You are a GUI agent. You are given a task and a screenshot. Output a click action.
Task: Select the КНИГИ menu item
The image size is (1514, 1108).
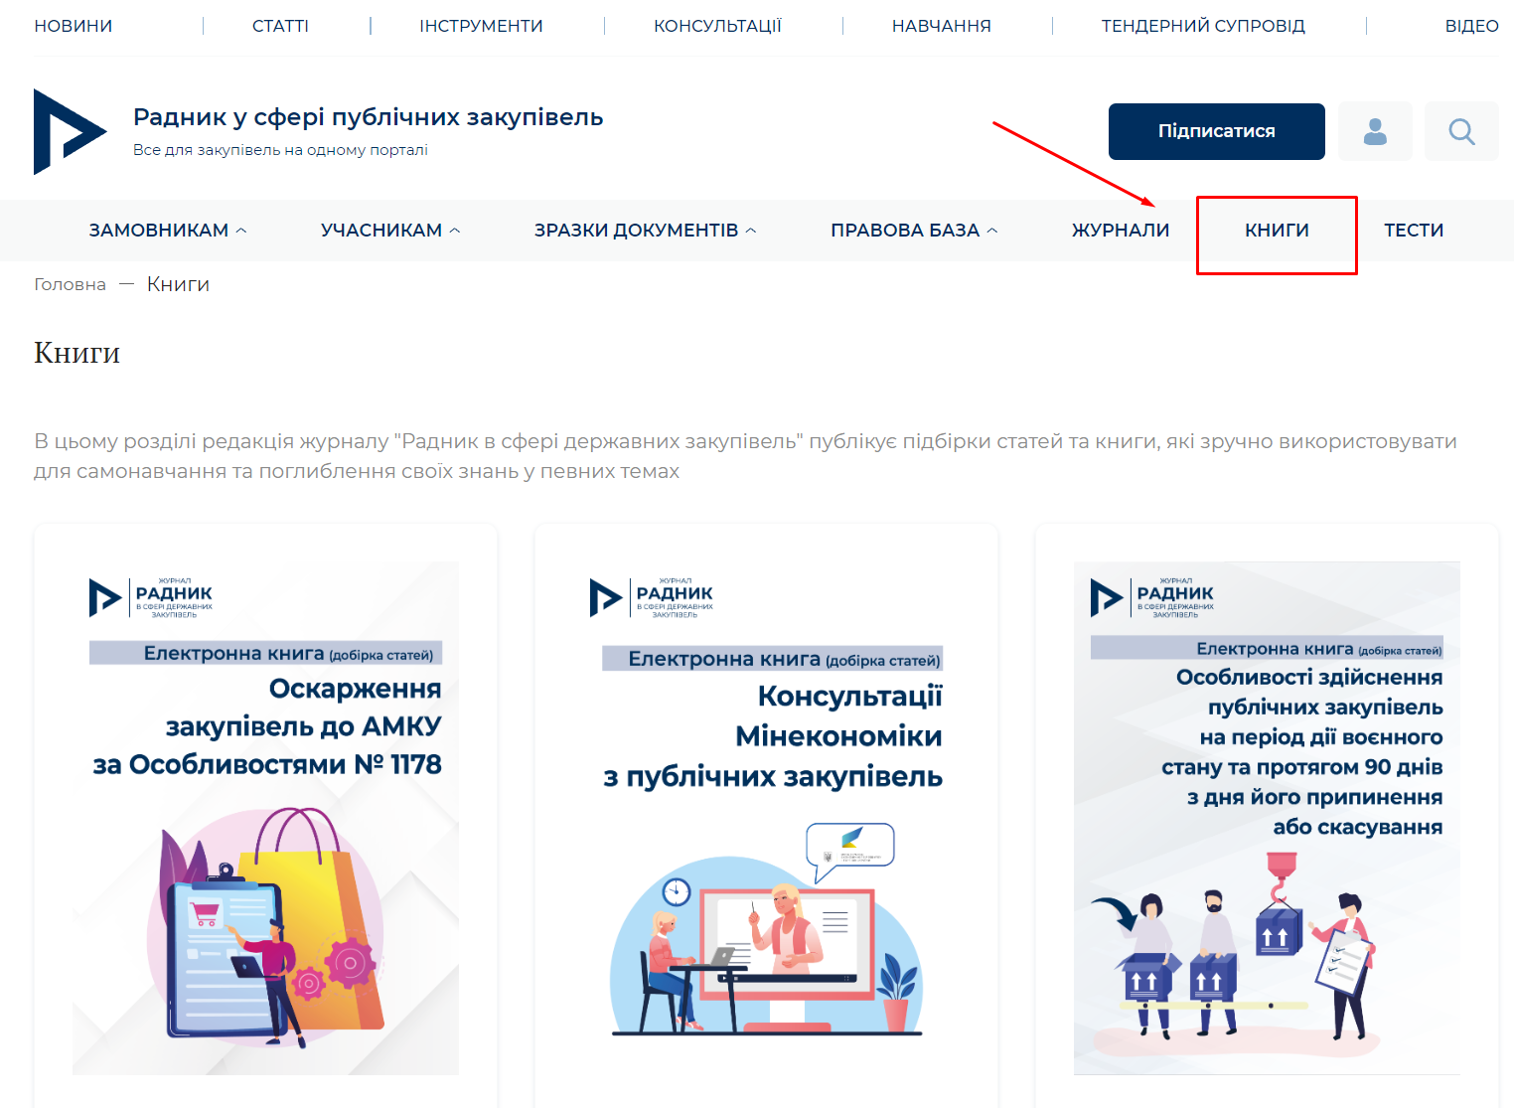pyautogui.click(x=1277, y=231)
